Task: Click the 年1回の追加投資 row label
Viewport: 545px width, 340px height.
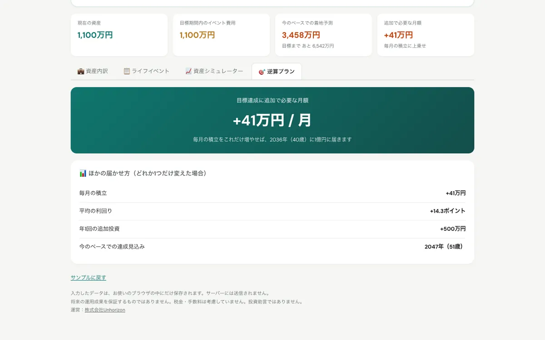Action: coord(99,229)
